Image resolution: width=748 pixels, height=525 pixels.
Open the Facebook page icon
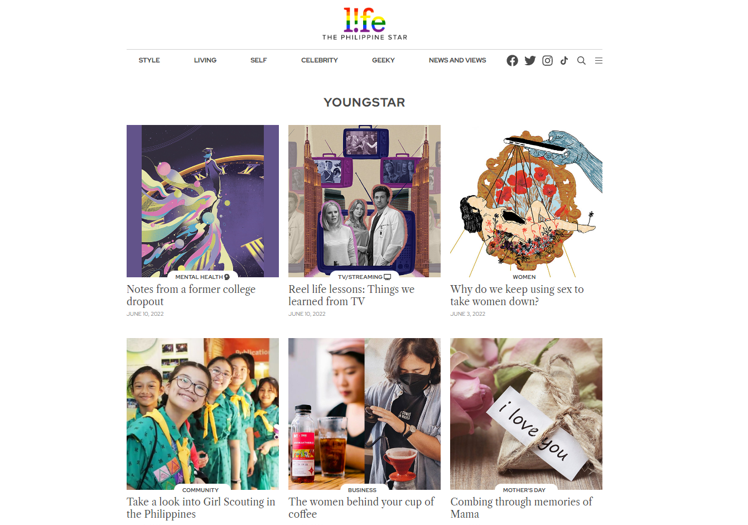point(512,60)
